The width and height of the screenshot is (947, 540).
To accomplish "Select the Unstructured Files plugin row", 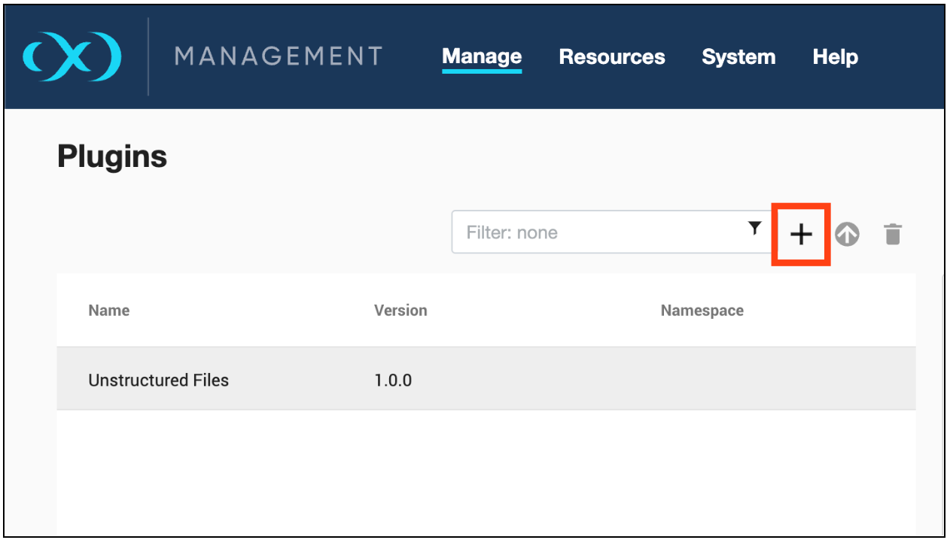I will (x=159, y=380).
